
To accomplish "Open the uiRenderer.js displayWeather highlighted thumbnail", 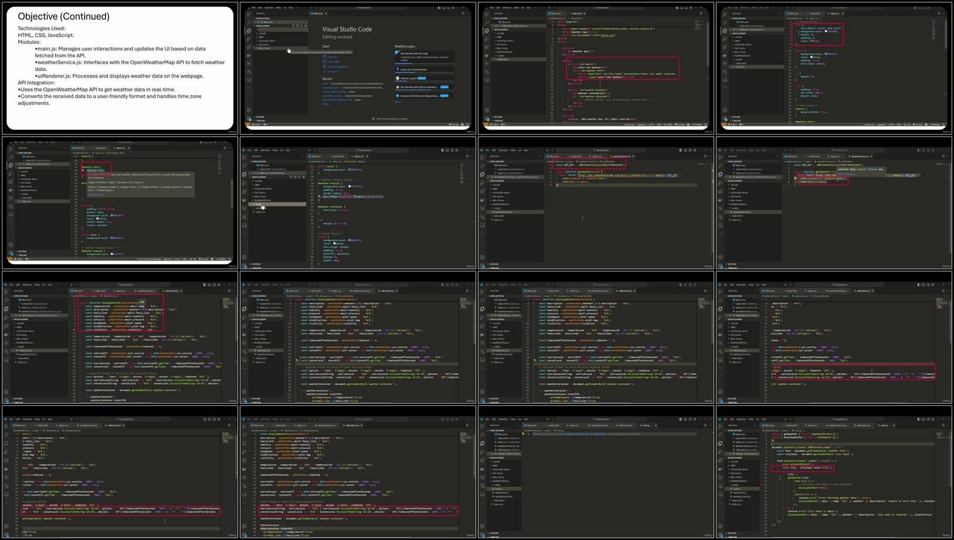I will (120, 337).
